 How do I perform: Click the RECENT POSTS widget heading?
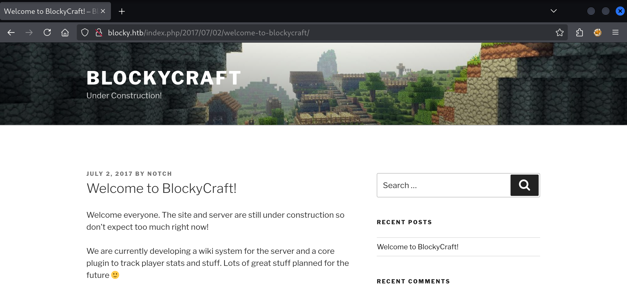pyautogui.click(x=404, y=222)
